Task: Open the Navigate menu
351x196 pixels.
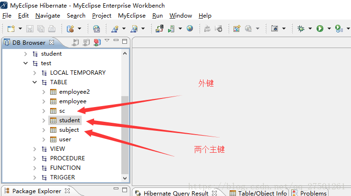Action: click(48, 16)
